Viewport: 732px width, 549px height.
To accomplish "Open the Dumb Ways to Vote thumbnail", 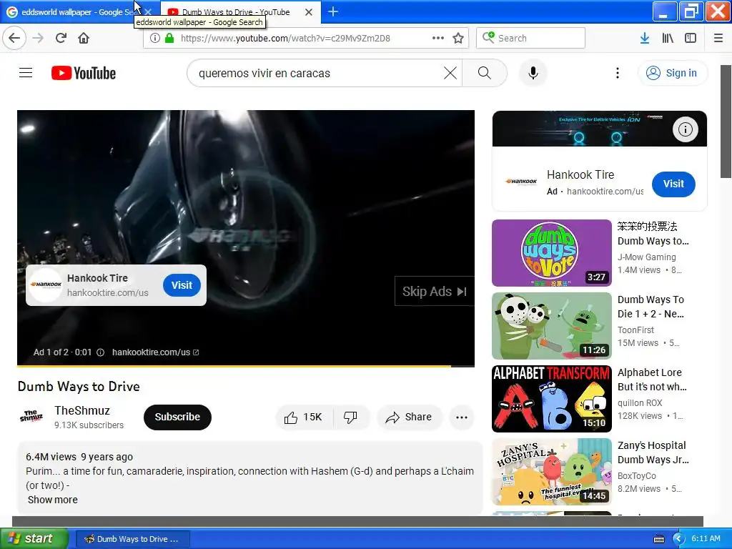I will 551,253.
